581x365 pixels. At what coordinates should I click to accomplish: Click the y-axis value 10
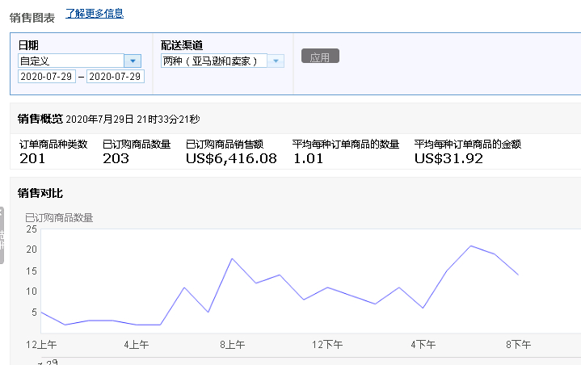click(32, 292)
